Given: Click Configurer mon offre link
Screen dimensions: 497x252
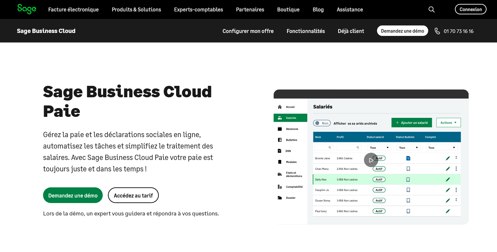Looking at the screenshot, I should coord(248,31).
